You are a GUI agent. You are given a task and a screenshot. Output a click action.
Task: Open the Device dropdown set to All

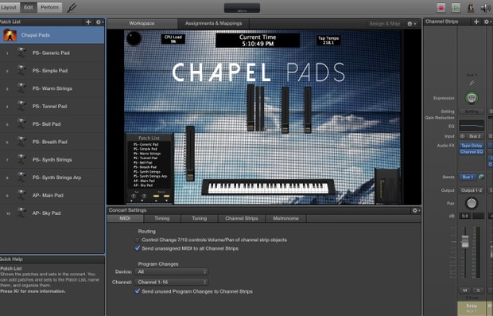click(x=171, y=271)
